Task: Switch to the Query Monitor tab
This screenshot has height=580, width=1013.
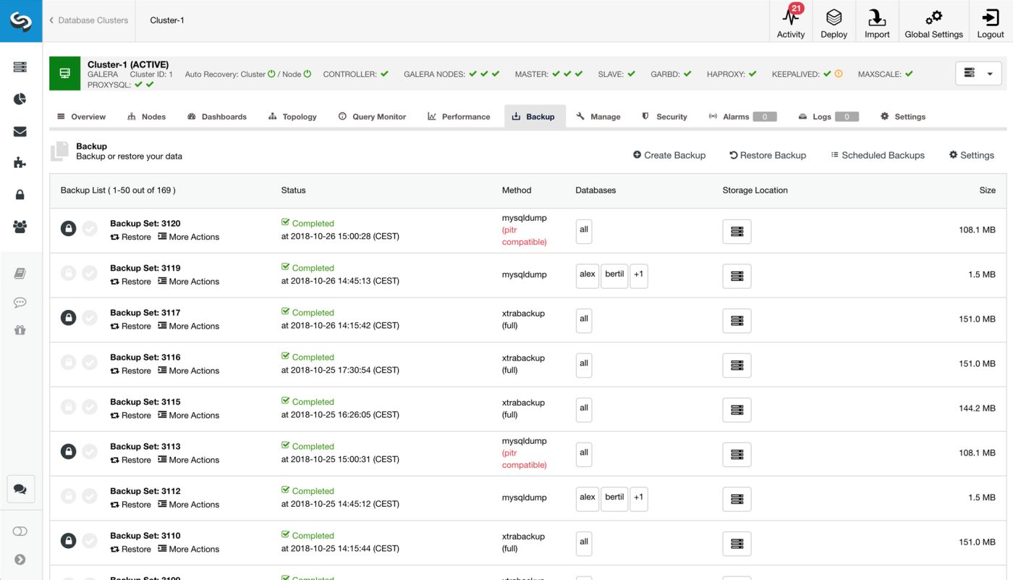Action: click(x=371, y=116)
